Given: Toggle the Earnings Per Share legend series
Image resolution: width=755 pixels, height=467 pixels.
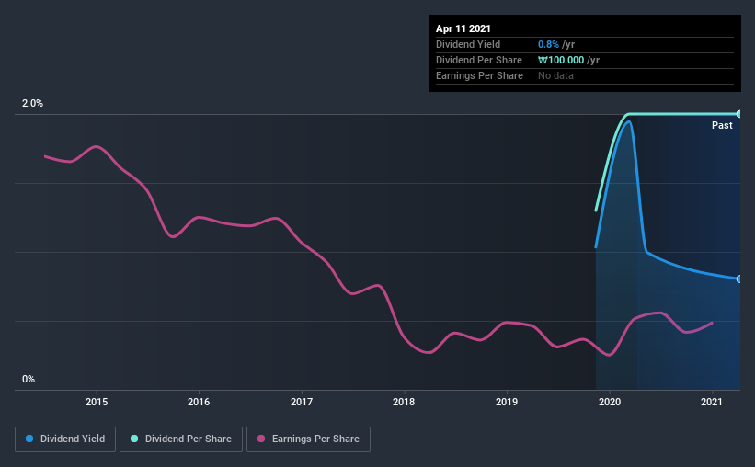Looking at the screenshot, I should [308, 439].
